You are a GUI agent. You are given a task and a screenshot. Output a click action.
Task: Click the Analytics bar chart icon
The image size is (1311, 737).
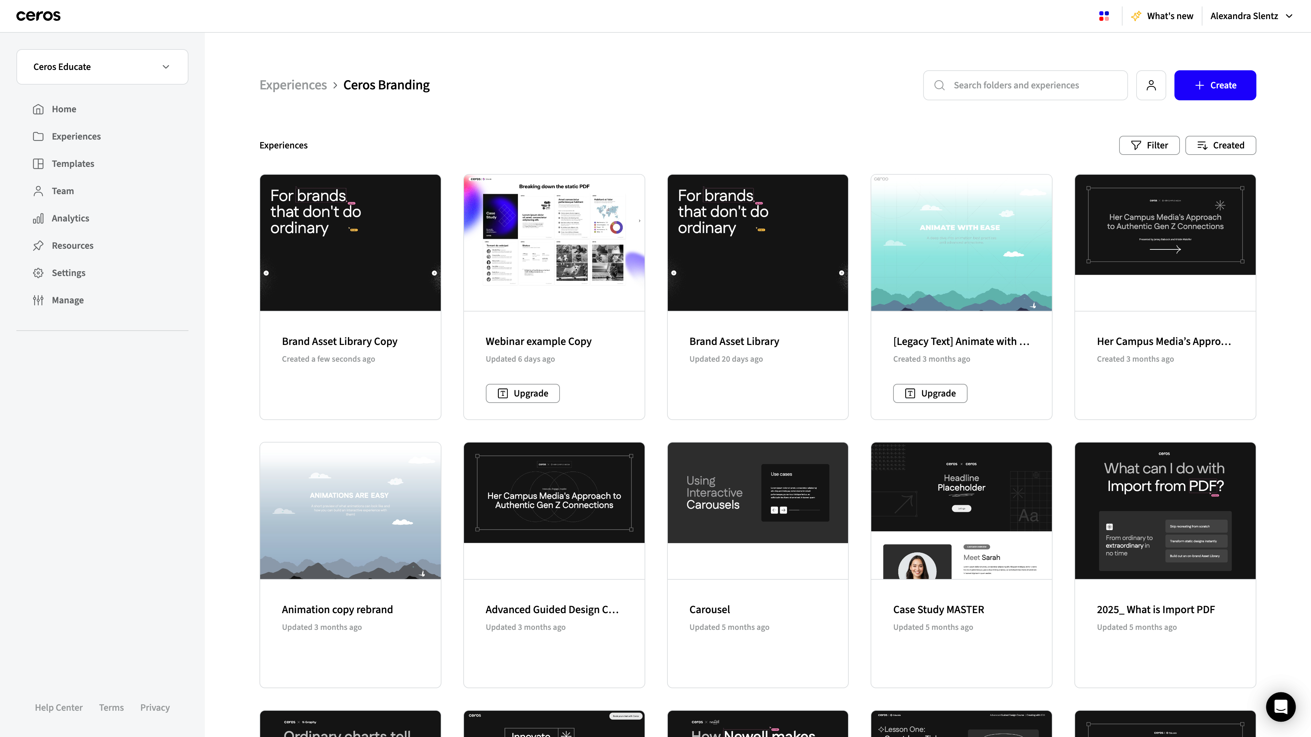coord(38,218)
